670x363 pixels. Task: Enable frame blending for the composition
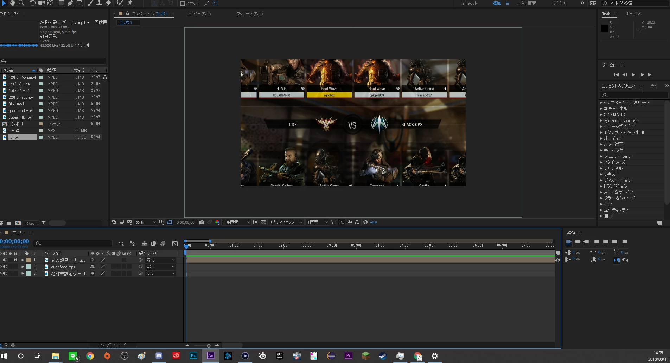(154, 243)
